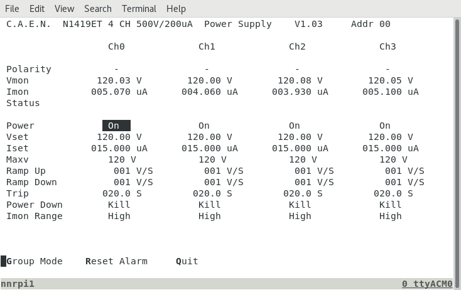Viewport: 461px width, 290px height.
Task: Open the File menu
Action: click(x=12, y=9)
